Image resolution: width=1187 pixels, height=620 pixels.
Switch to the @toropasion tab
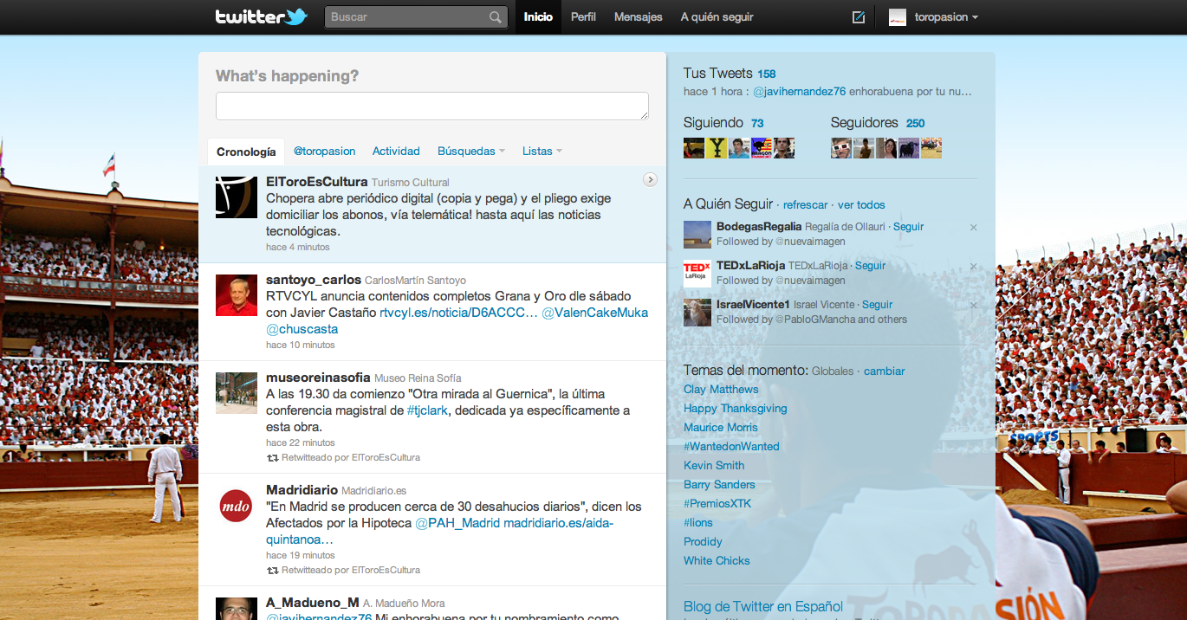[324, 151]
